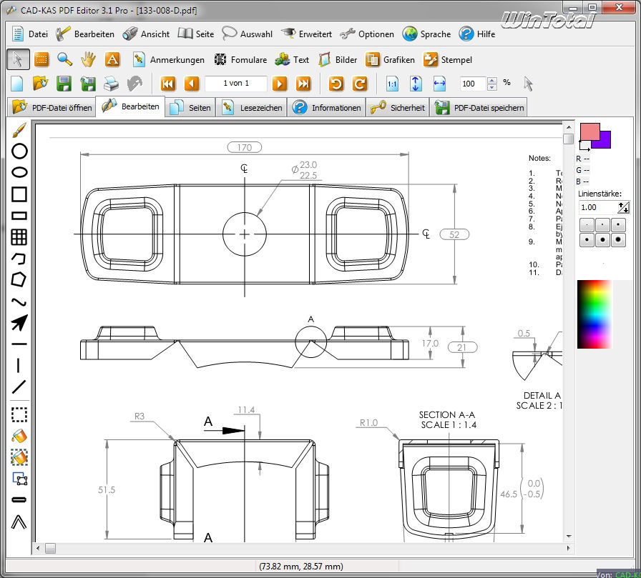Screen dimensions: 641x578
Task: Select the brush tool in left toolbar
Action: [19, 129]
